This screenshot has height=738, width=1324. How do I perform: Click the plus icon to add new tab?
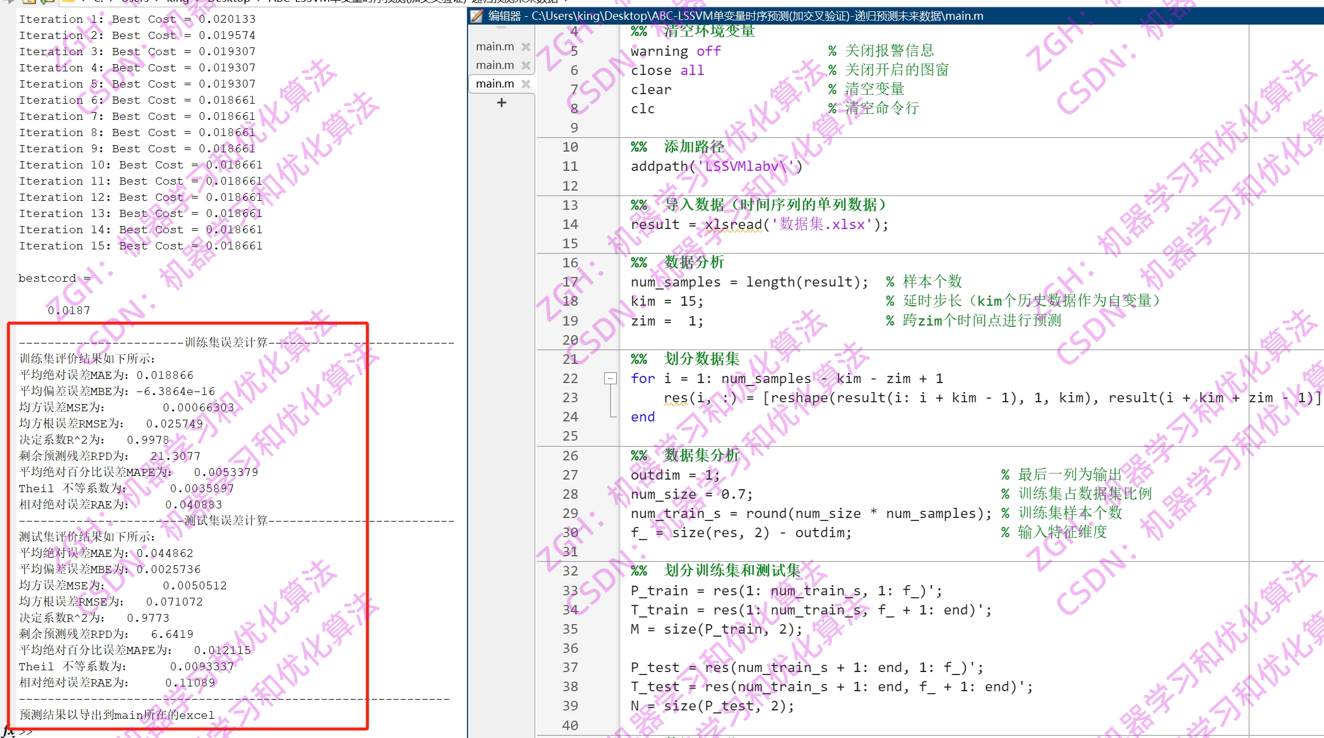pyautogui.click(x=502, y=103)
